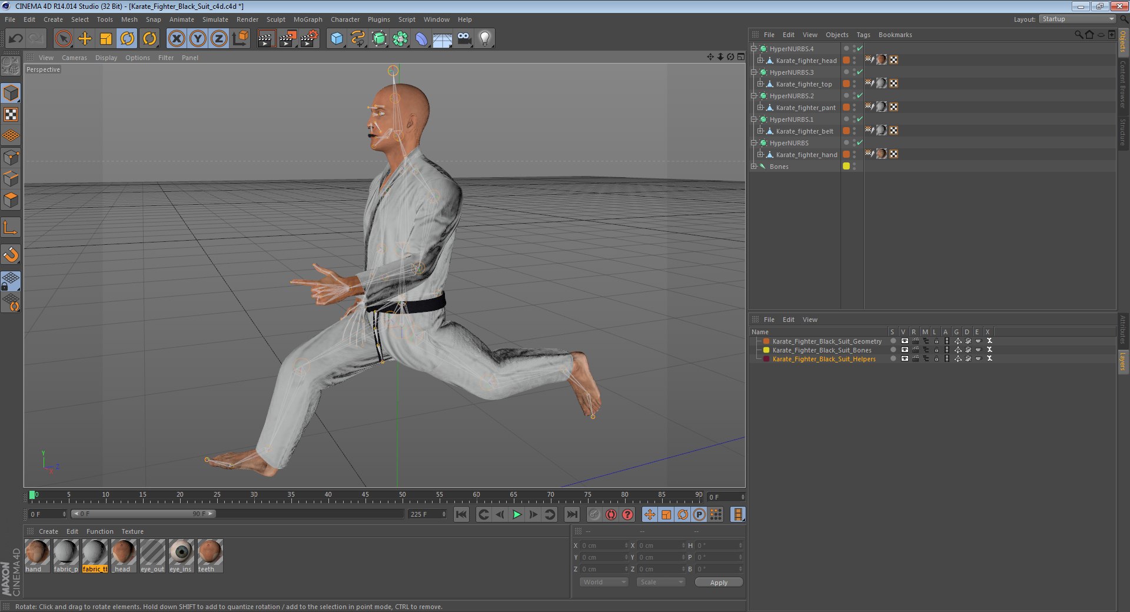Toggle HyperNURBS.4 enabled checkmark
The width and height of the screenshot is (1130, 612).
coord(860,48)
